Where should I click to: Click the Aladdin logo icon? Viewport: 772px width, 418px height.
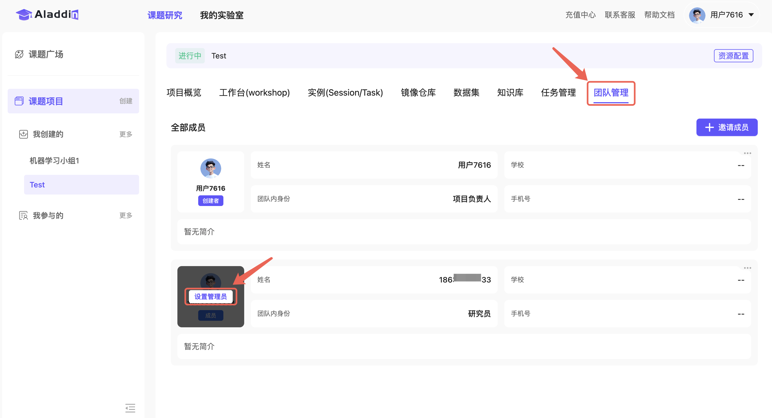coord(24,14)
